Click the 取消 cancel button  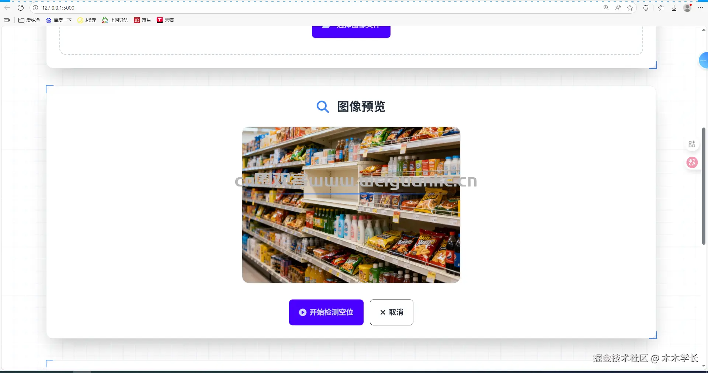click(392, 312)
